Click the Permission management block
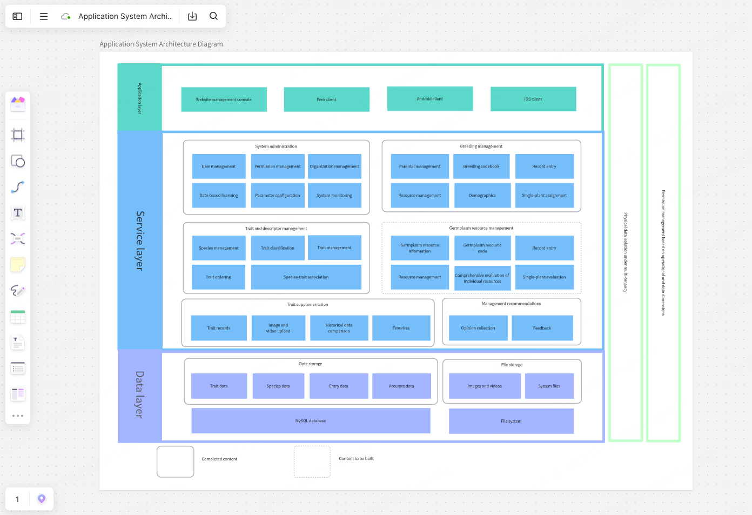Viewport: 752px width, 515px height. [278, 166]
